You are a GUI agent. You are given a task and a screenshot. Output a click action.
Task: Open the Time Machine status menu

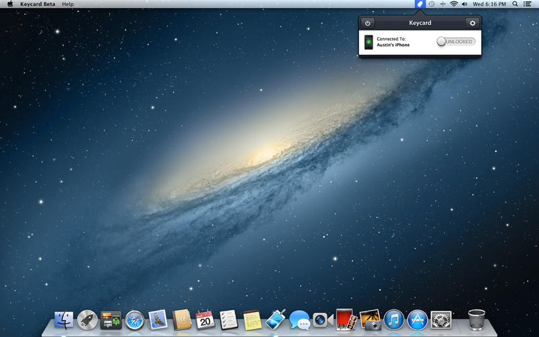[431, 4]
